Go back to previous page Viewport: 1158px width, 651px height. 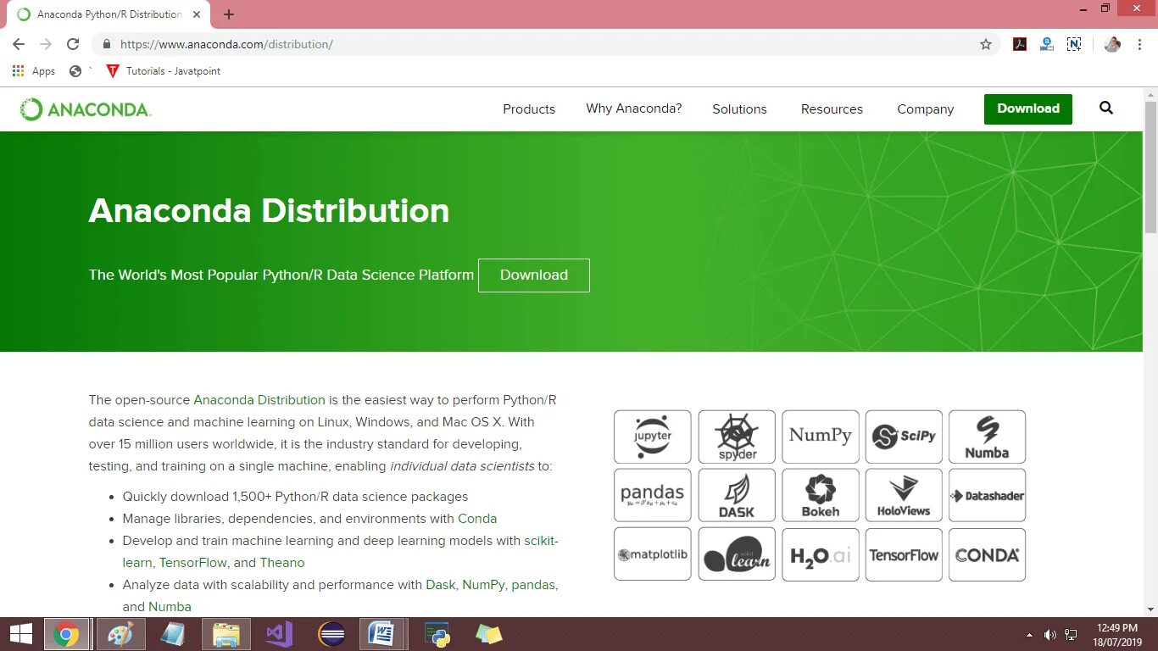19,44
